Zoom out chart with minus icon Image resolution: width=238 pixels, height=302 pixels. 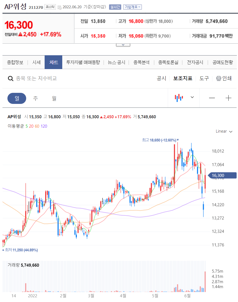(x=212, y=98)
